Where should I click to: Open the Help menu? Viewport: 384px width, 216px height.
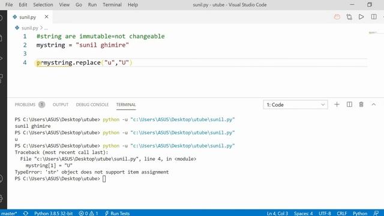tap(133, 5)
